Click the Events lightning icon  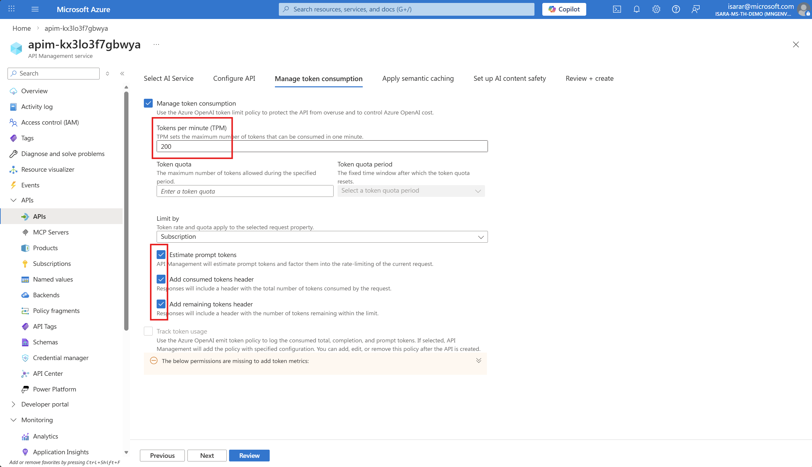tap(13, 185)
